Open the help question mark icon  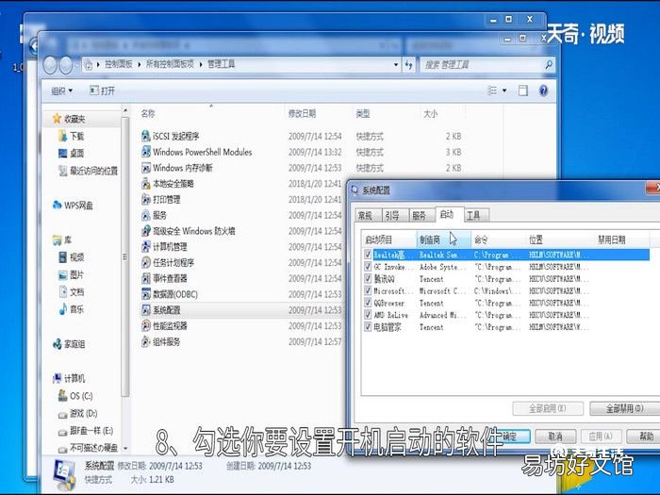(543, 91)
